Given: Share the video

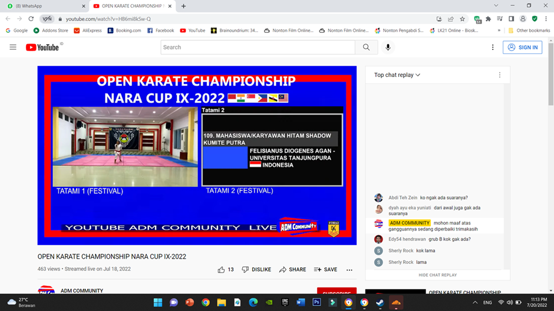Looking at the screenshot, I should pyautogui.click(x=292, y=269).
